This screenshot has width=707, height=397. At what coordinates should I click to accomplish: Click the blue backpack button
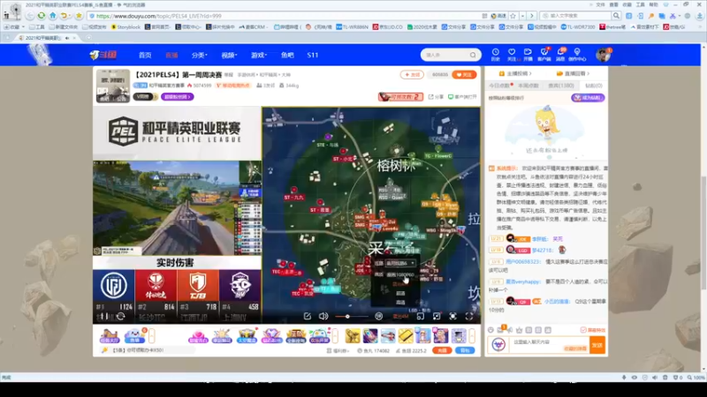pos(465,350)
